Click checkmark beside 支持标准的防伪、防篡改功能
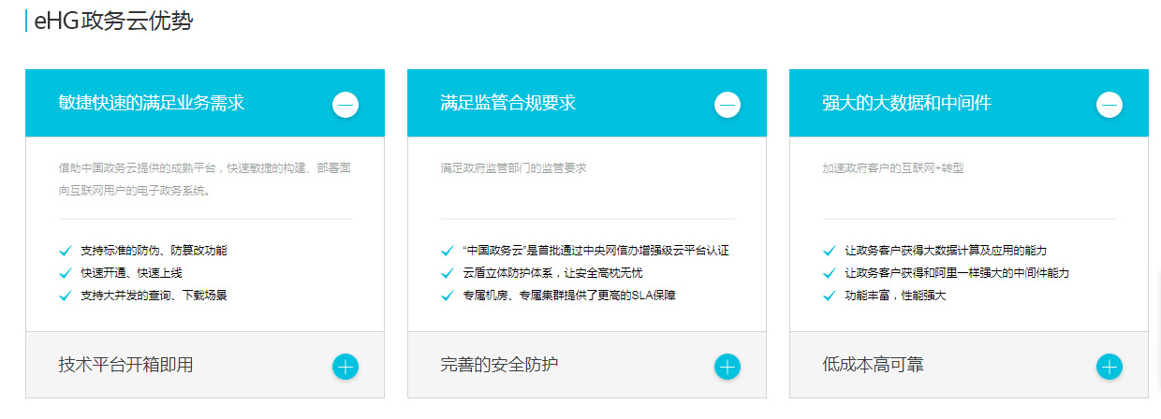Viewport: 1161px width, 419px height. [x=65, y=251]
